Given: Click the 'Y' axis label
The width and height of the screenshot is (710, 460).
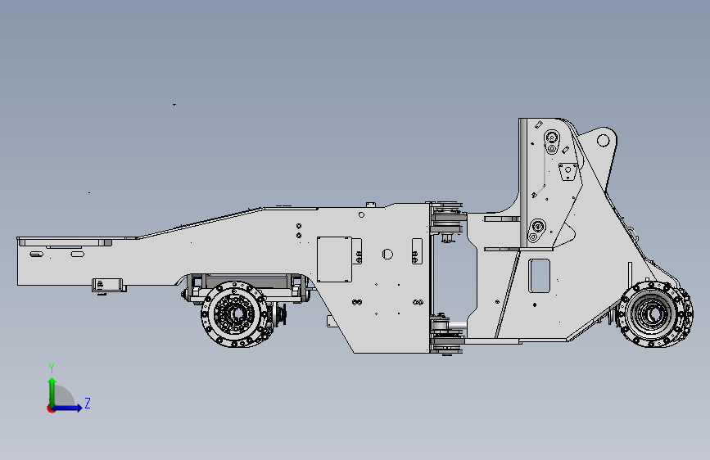Looking at the screenshot, I should (52, 368).
